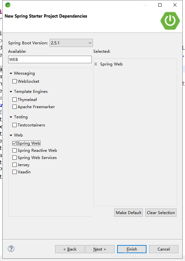Select Spring Web in the Selected list

[111, 64]
